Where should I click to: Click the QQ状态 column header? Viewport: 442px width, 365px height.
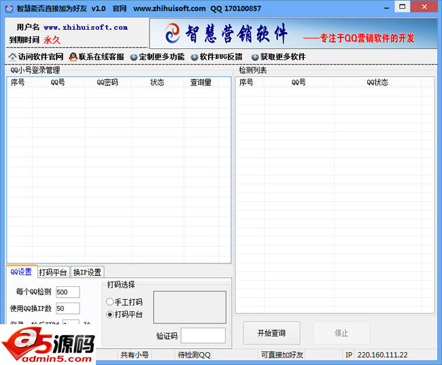(x=377, y=82)
